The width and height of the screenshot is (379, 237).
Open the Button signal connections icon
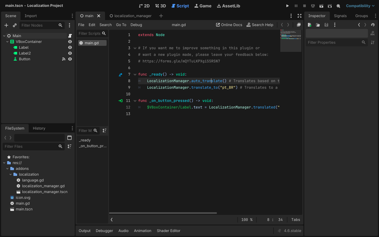click(63, 59)
